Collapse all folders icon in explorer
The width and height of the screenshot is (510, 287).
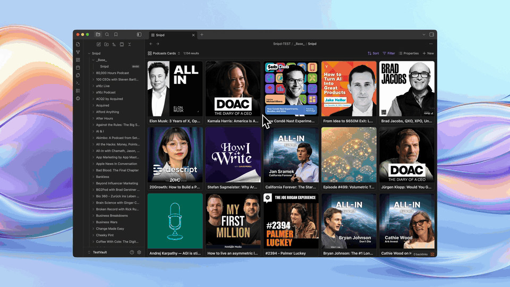point(130,44)
